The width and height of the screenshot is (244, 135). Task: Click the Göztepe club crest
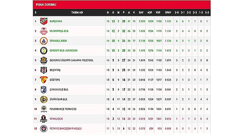44,80
